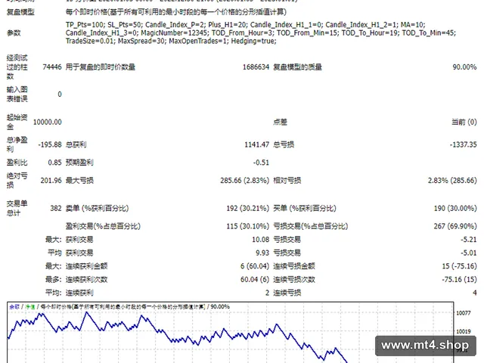Select the initial deposit value '10000.00'
This screenshot has width=484, height=363.
click(47, 122)
